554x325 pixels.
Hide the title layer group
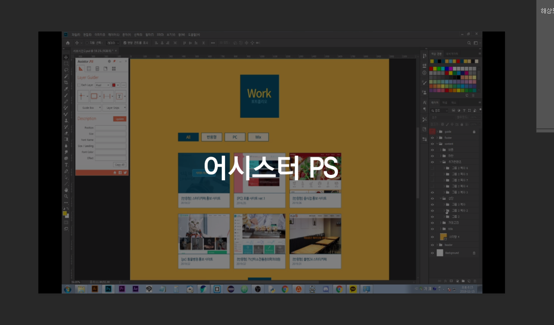click(x=432, y=229)
